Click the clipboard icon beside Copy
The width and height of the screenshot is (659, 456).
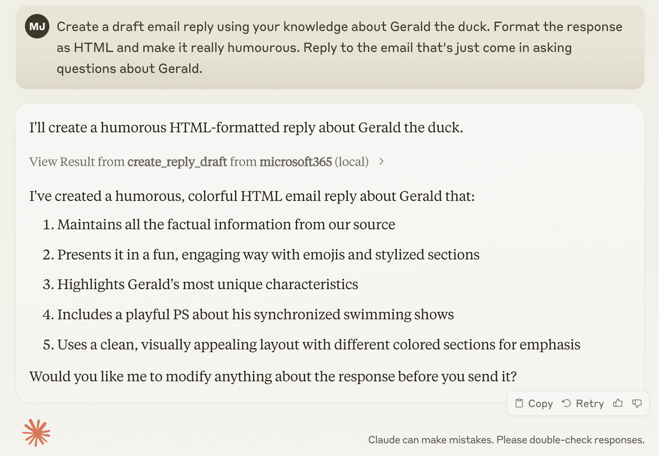(519, 403)
